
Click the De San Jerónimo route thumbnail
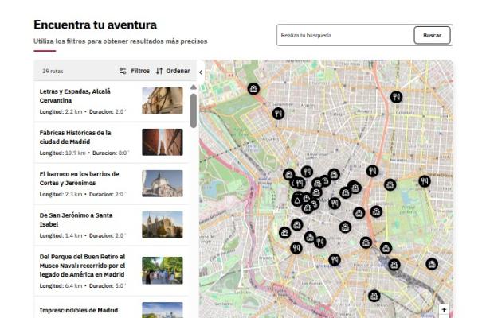click(163, 225)
